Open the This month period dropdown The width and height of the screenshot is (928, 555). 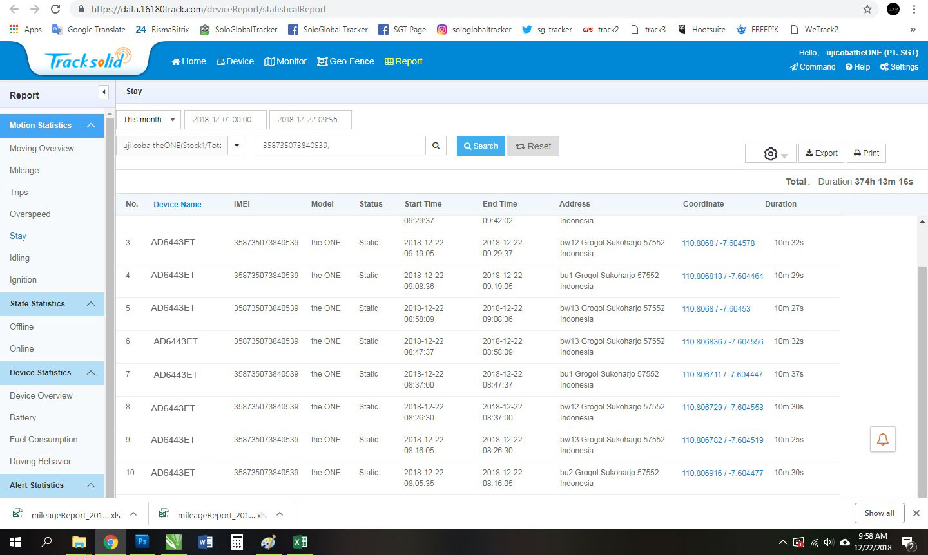pos(149,120)
